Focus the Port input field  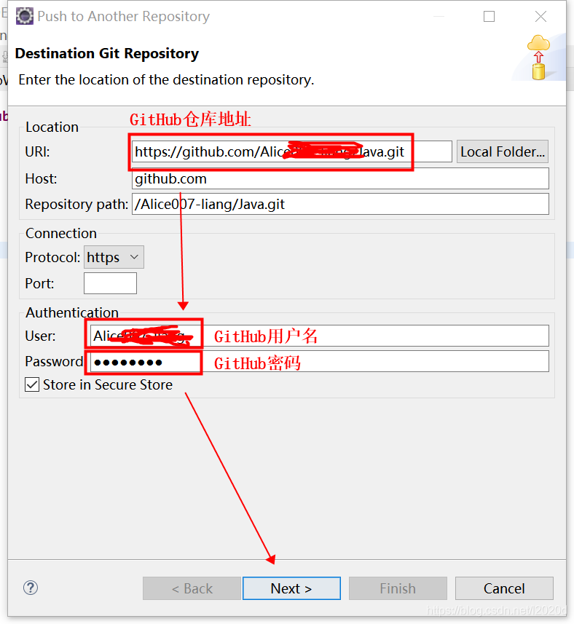[x=110, y=283]
